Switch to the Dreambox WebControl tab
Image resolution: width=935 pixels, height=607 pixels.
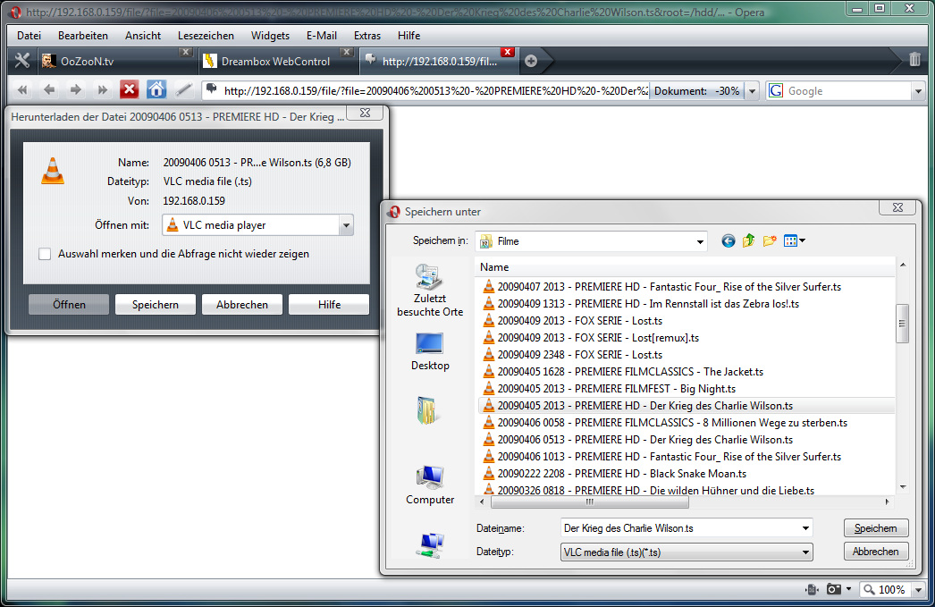coord(275,62)
